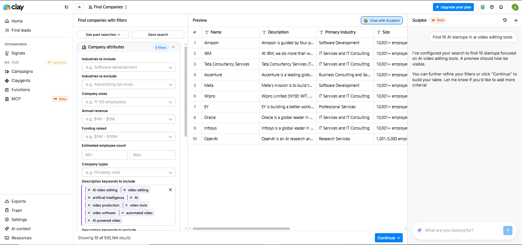Click Save search button
The width and height of the screenshot is (522, 245).
[158, 34]
